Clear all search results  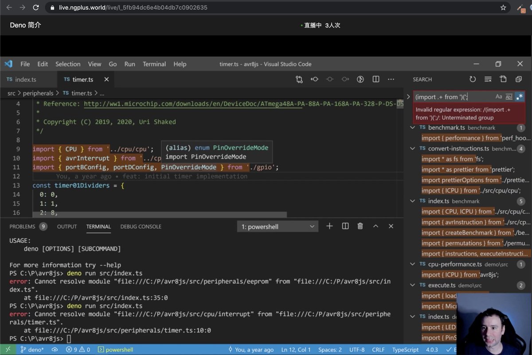click(x=488, y=79)
